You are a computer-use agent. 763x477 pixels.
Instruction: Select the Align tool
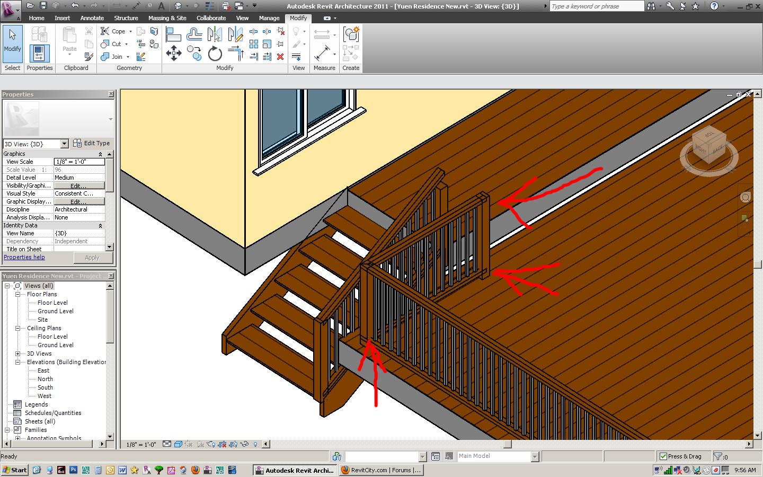tap(173, 35)
